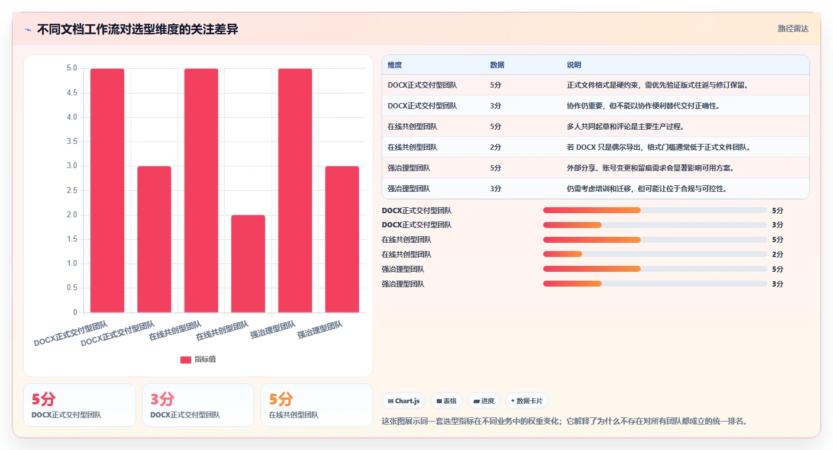Click the 2.5 y-axis label
The height and width of the screenshot is (450, 833).
[x=72, y=190]
